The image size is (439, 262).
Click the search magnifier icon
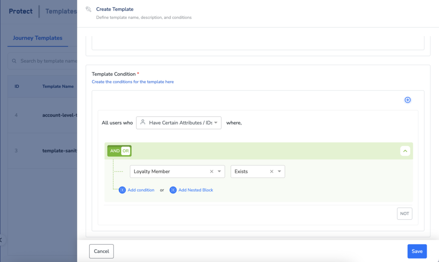(14, 61)
